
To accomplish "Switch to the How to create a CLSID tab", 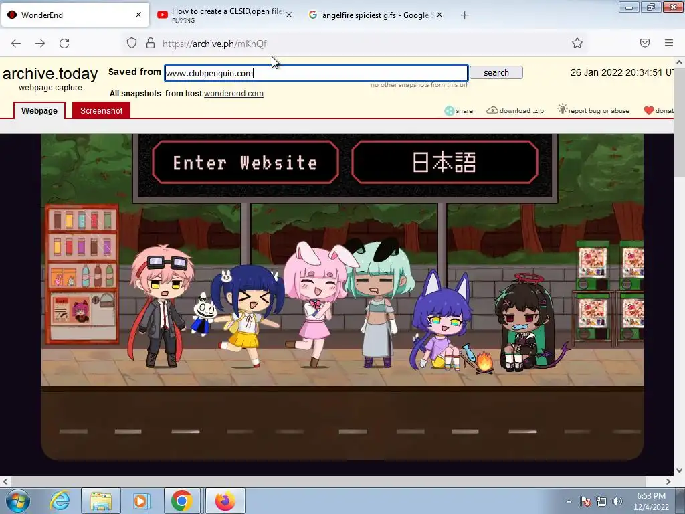I will pyautogui.click(x=225, y=15).
